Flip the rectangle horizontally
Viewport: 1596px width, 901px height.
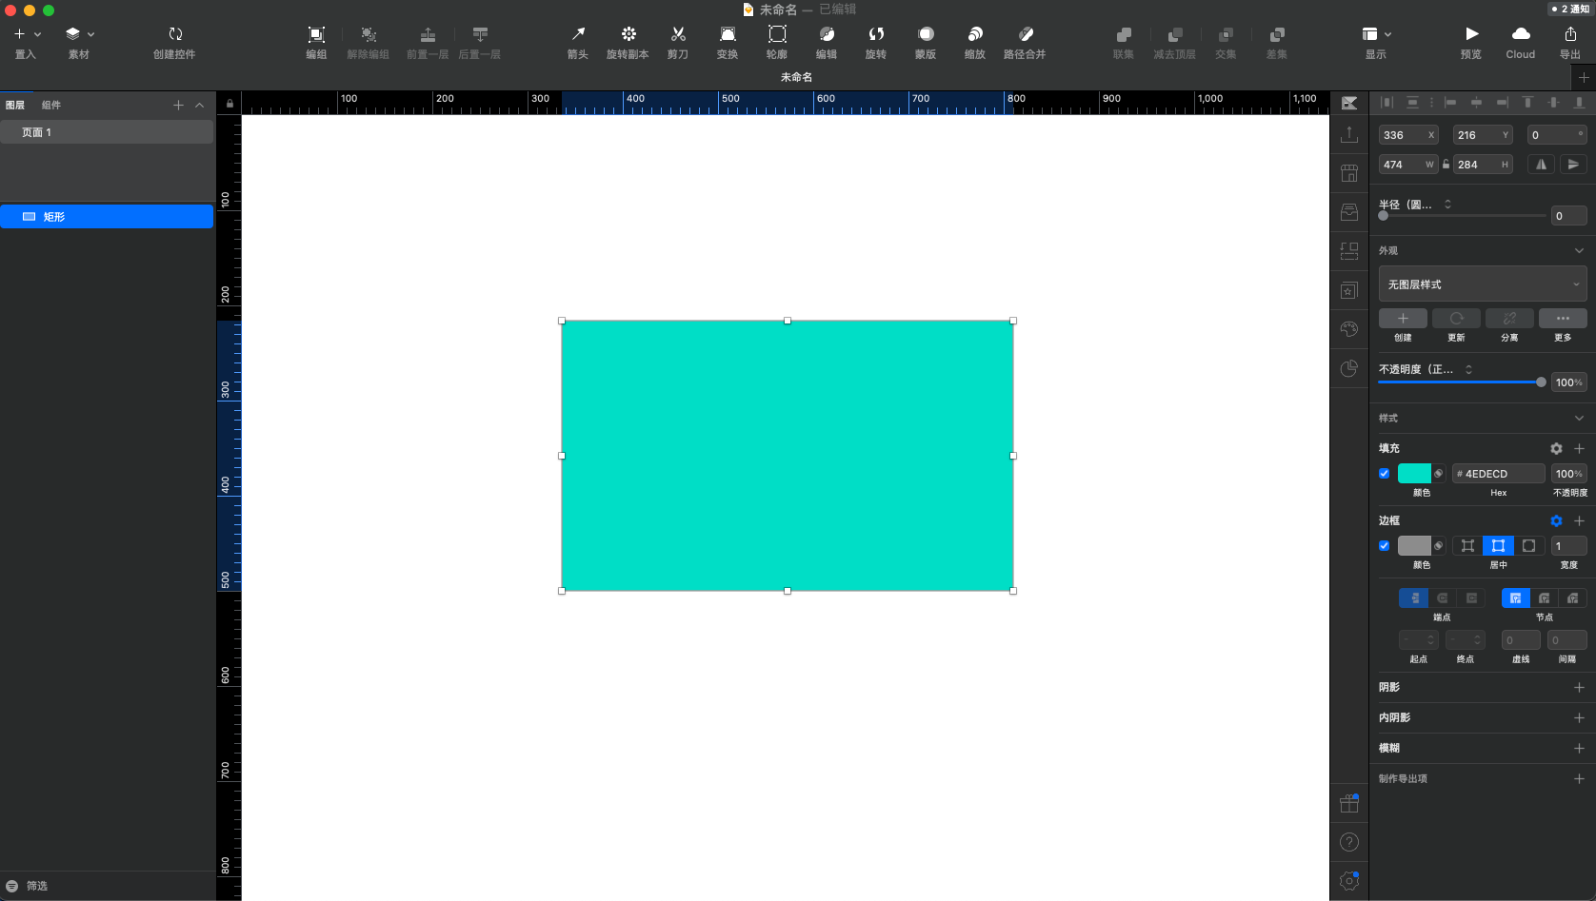[x=1541, y=165]
